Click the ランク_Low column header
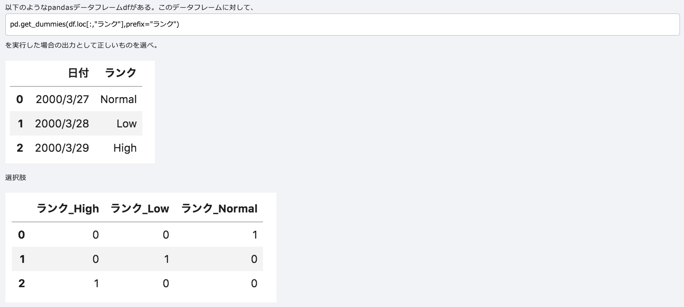Viewport: 684px width, 307px height. coord(140,209)
